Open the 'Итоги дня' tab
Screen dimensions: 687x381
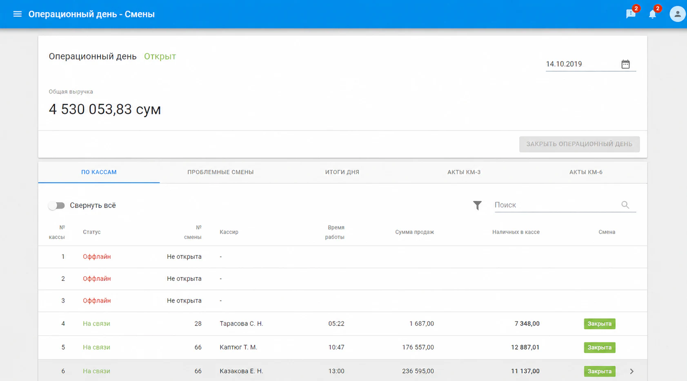(342, 172)
